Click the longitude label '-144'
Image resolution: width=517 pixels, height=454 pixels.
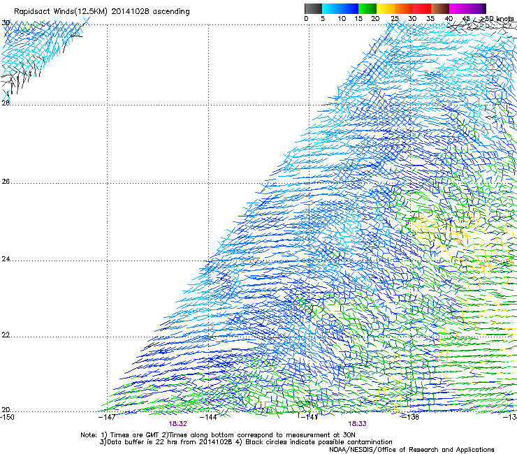pos(208,417)
